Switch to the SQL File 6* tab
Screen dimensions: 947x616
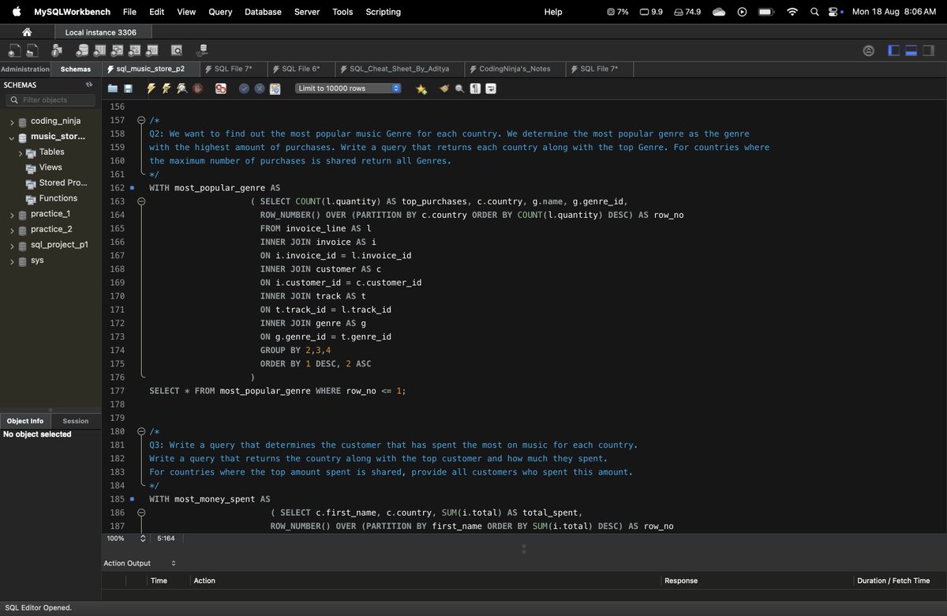(301, 69)
